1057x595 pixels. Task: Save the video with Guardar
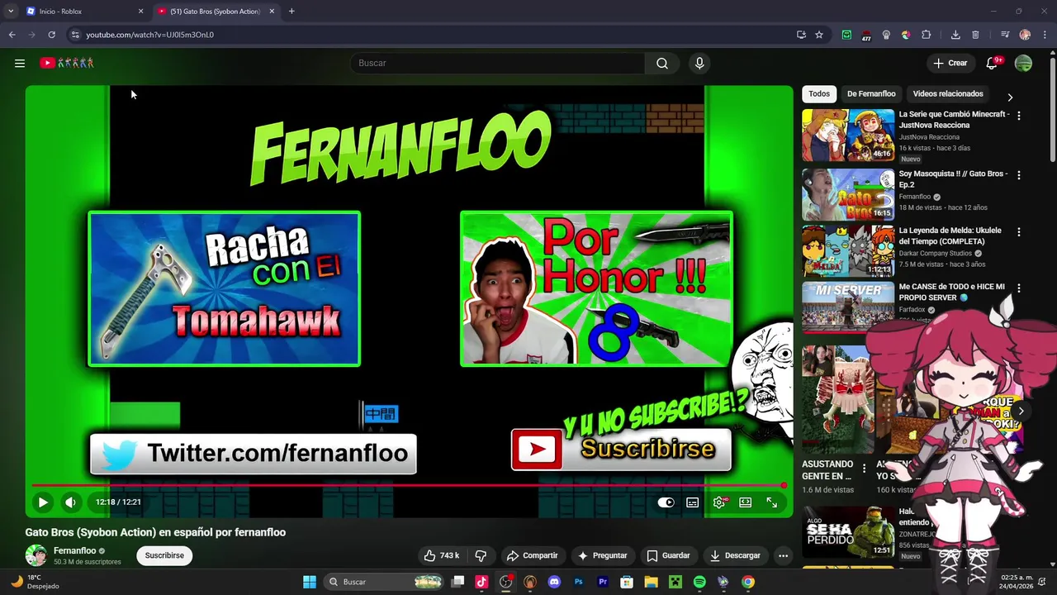click(x=668, y=555)
